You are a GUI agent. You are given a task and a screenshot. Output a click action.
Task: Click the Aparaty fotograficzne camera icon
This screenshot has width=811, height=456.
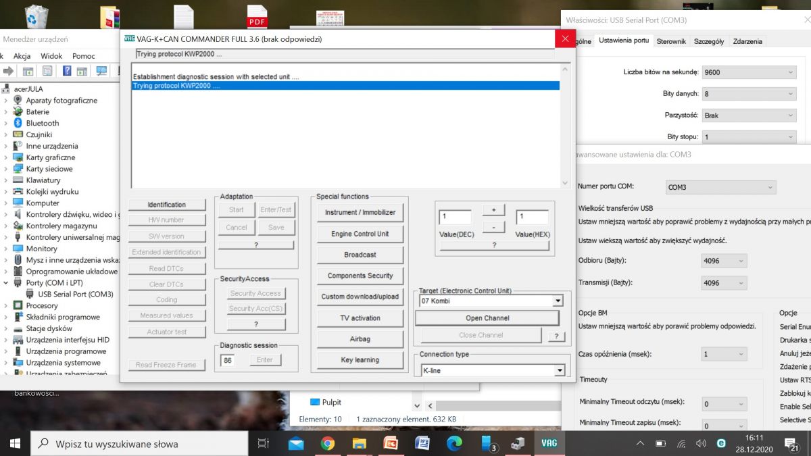19,100
